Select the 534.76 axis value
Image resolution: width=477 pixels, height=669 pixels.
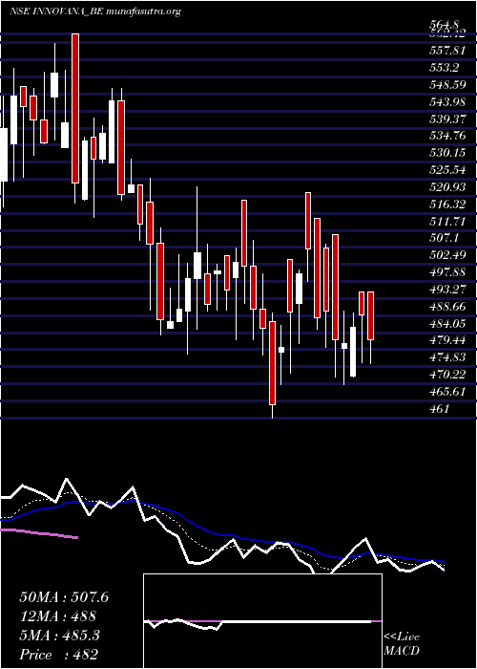[447, 137]
